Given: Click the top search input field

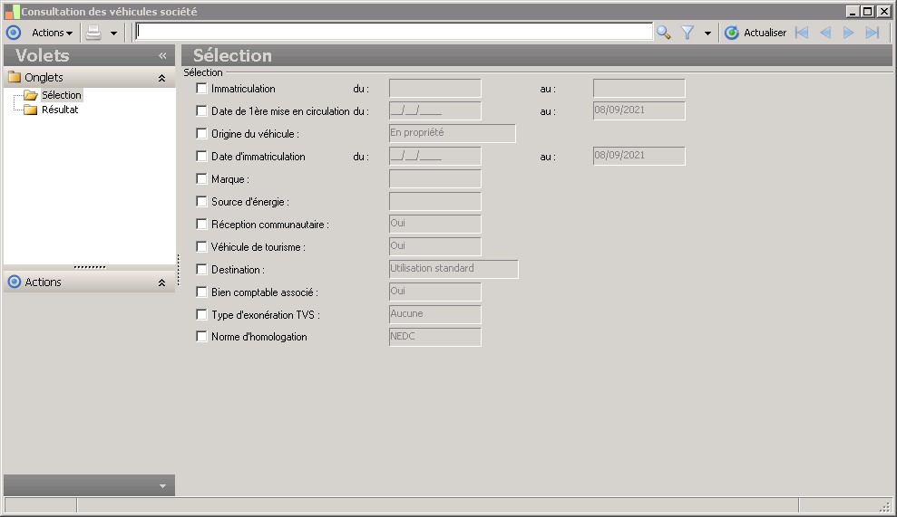Looking at the screenshot, I should tap(395, 32).
